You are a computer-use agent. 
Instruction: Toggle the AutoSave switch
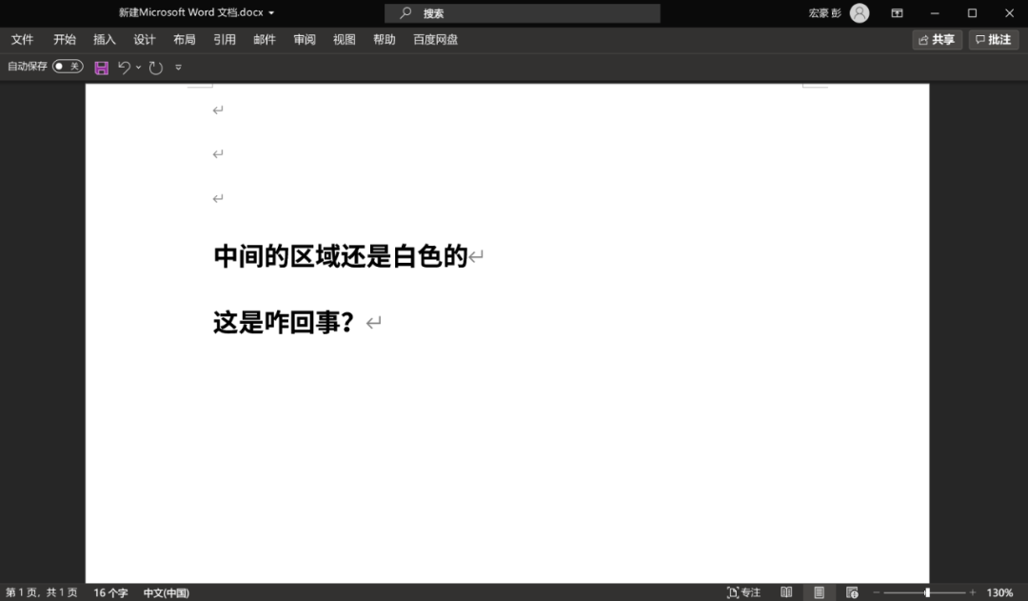pos(68,67)
